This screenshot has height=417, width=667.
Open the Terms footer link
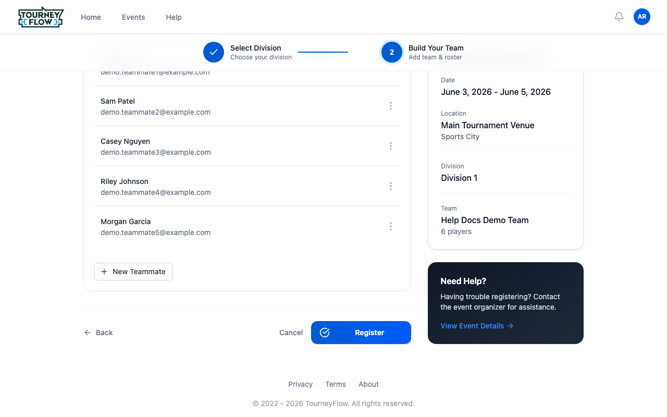tap(336, 384)
